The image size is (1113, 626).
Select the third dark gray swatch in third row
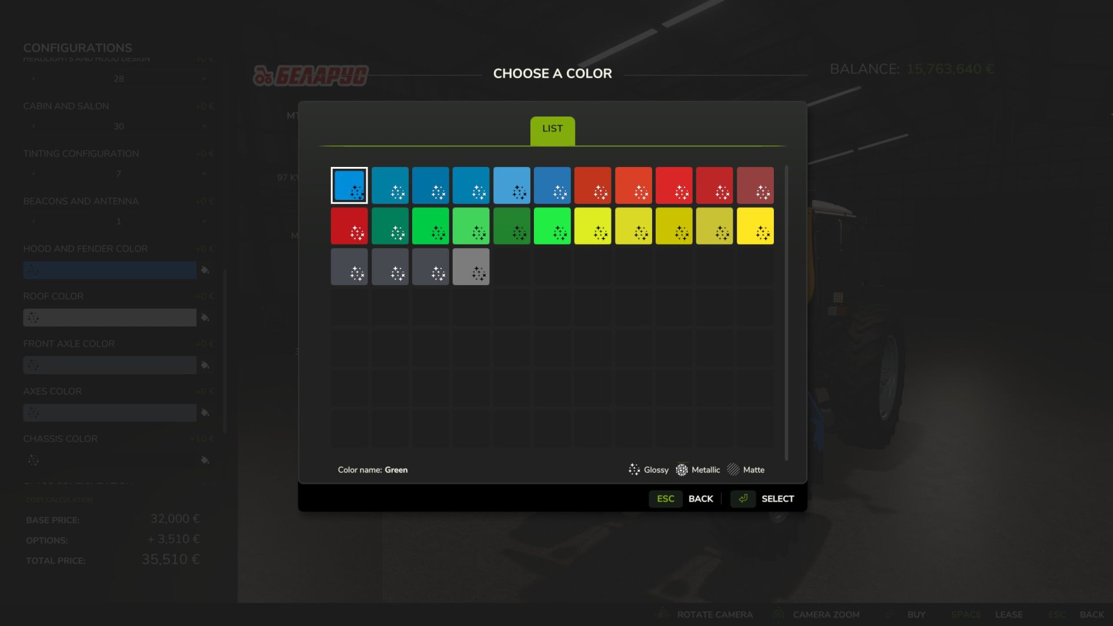pyautogui.click(x=431, y=267)
